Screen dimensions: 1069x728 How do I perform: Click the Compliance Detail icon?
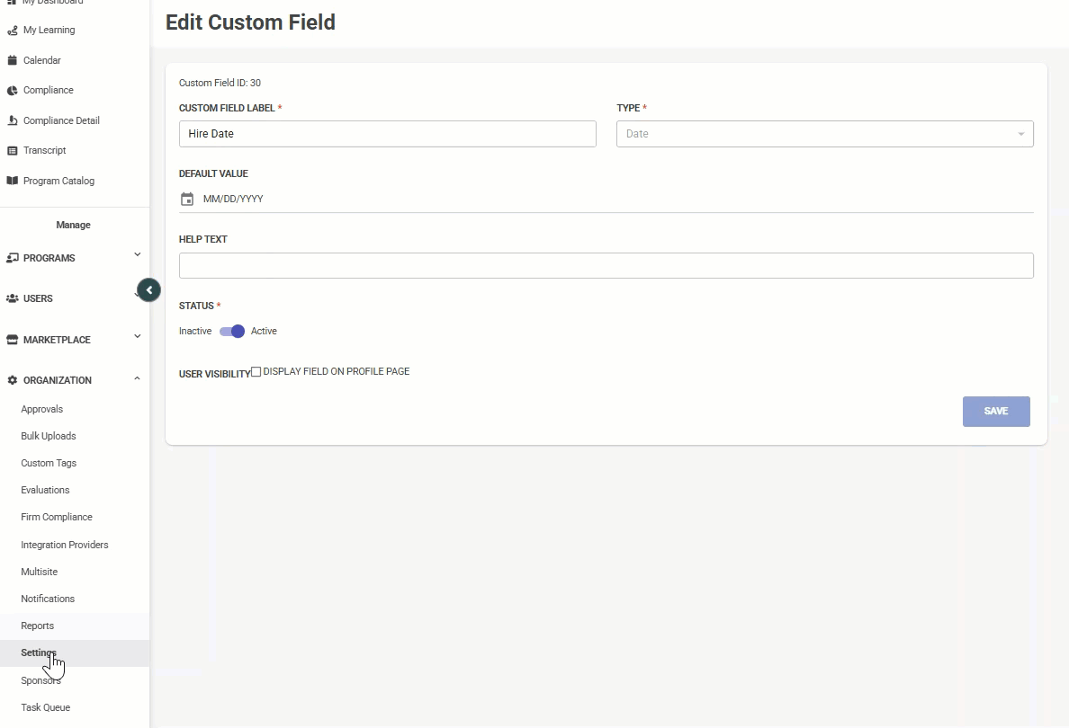[13, 120]
